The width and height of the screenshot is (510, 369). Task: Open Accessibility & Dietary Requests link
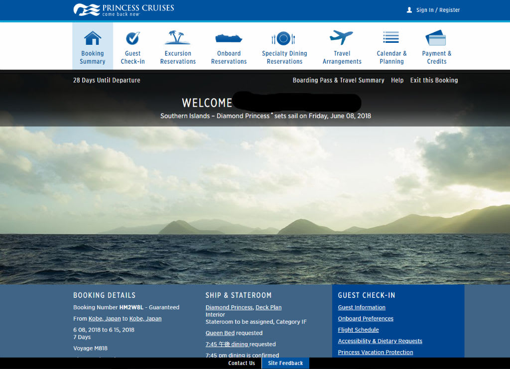(x=380, y=341)
